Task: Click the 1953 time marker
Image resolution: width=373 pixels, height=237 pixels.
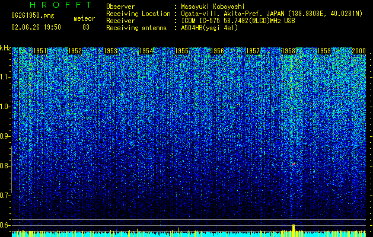Action: 111,51
